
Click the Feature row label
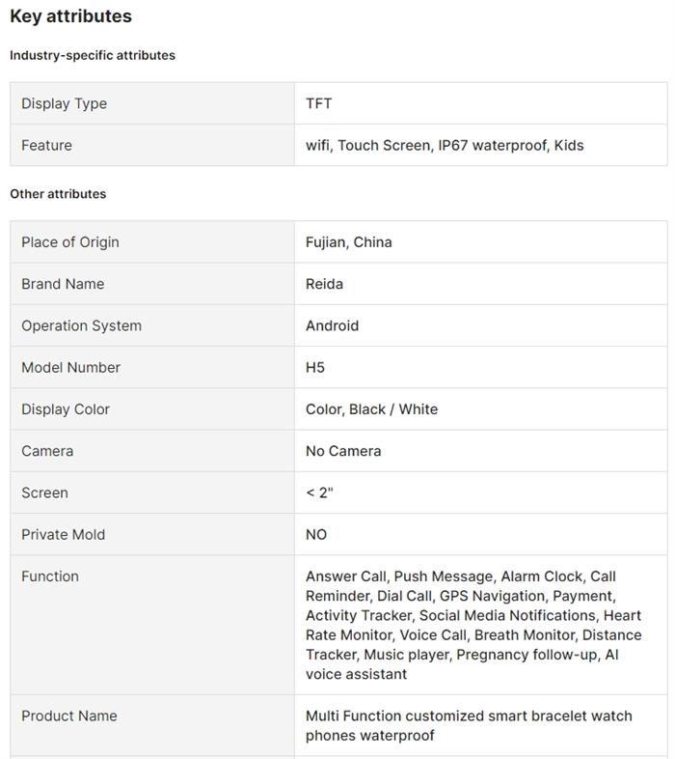(x=46, y=145)
